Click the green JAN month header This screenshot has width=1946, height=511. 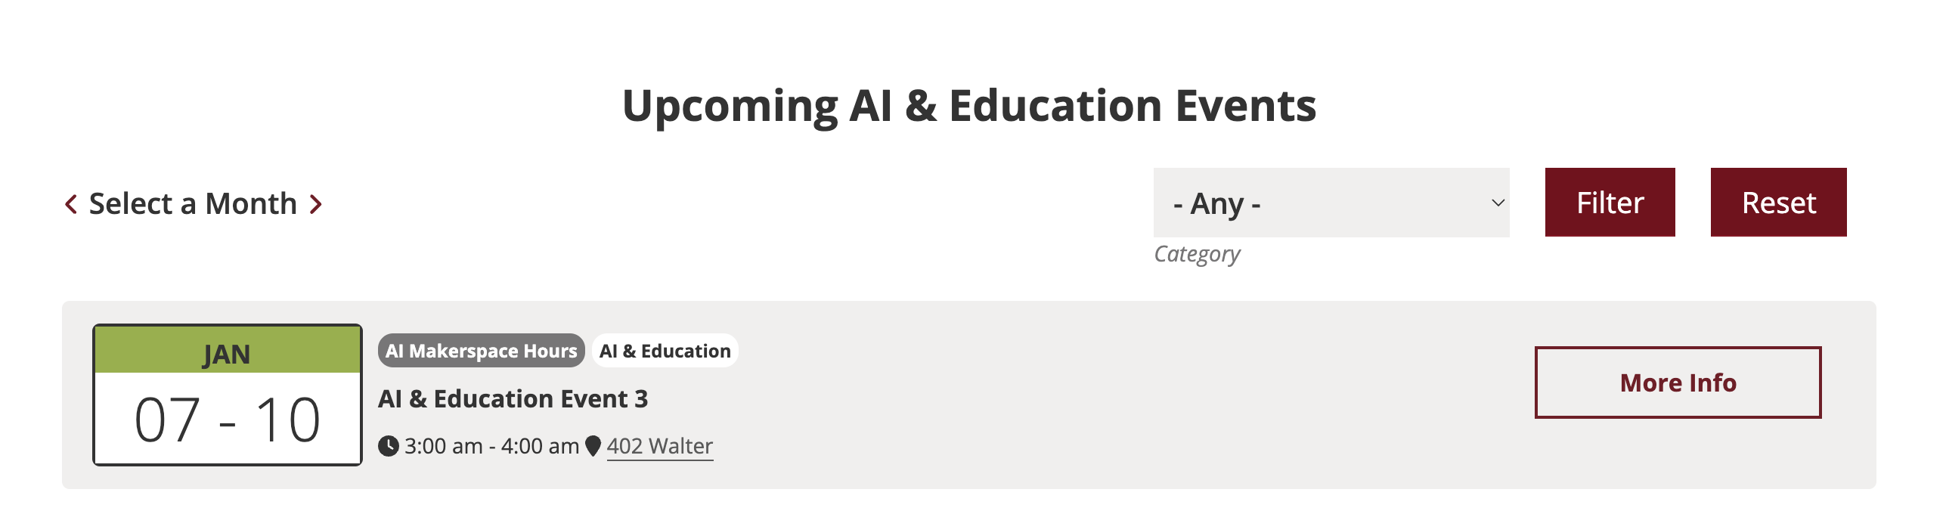[227, 352]
